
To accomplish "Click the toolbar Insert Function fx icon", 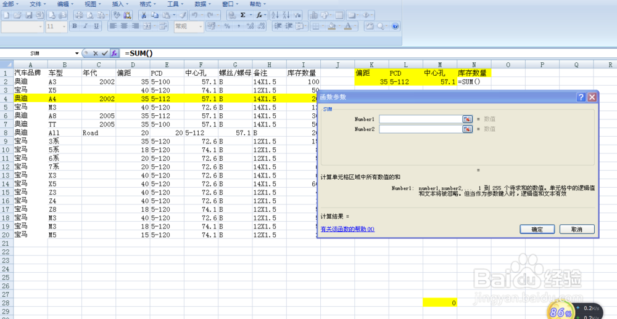I will tap(259, 15).
